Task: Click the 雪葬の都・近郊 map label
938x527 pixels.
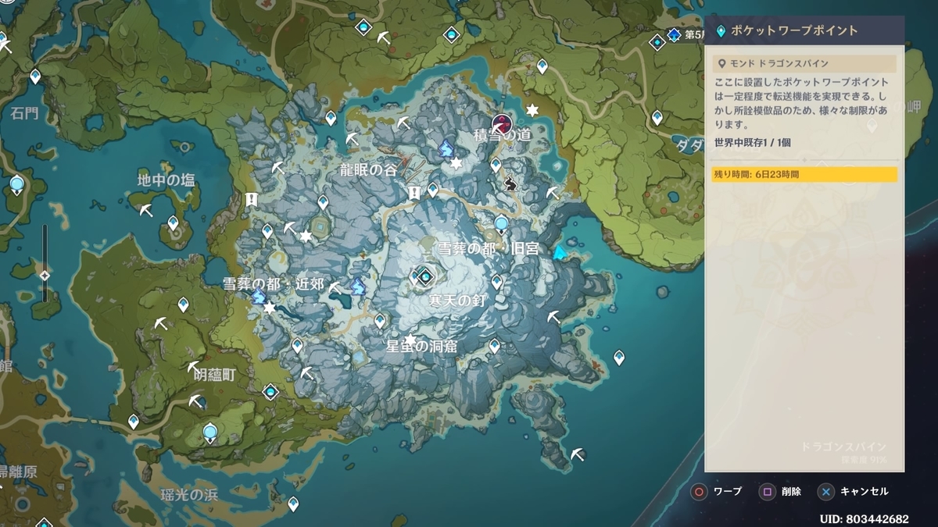Action: [x=274, y=283]
